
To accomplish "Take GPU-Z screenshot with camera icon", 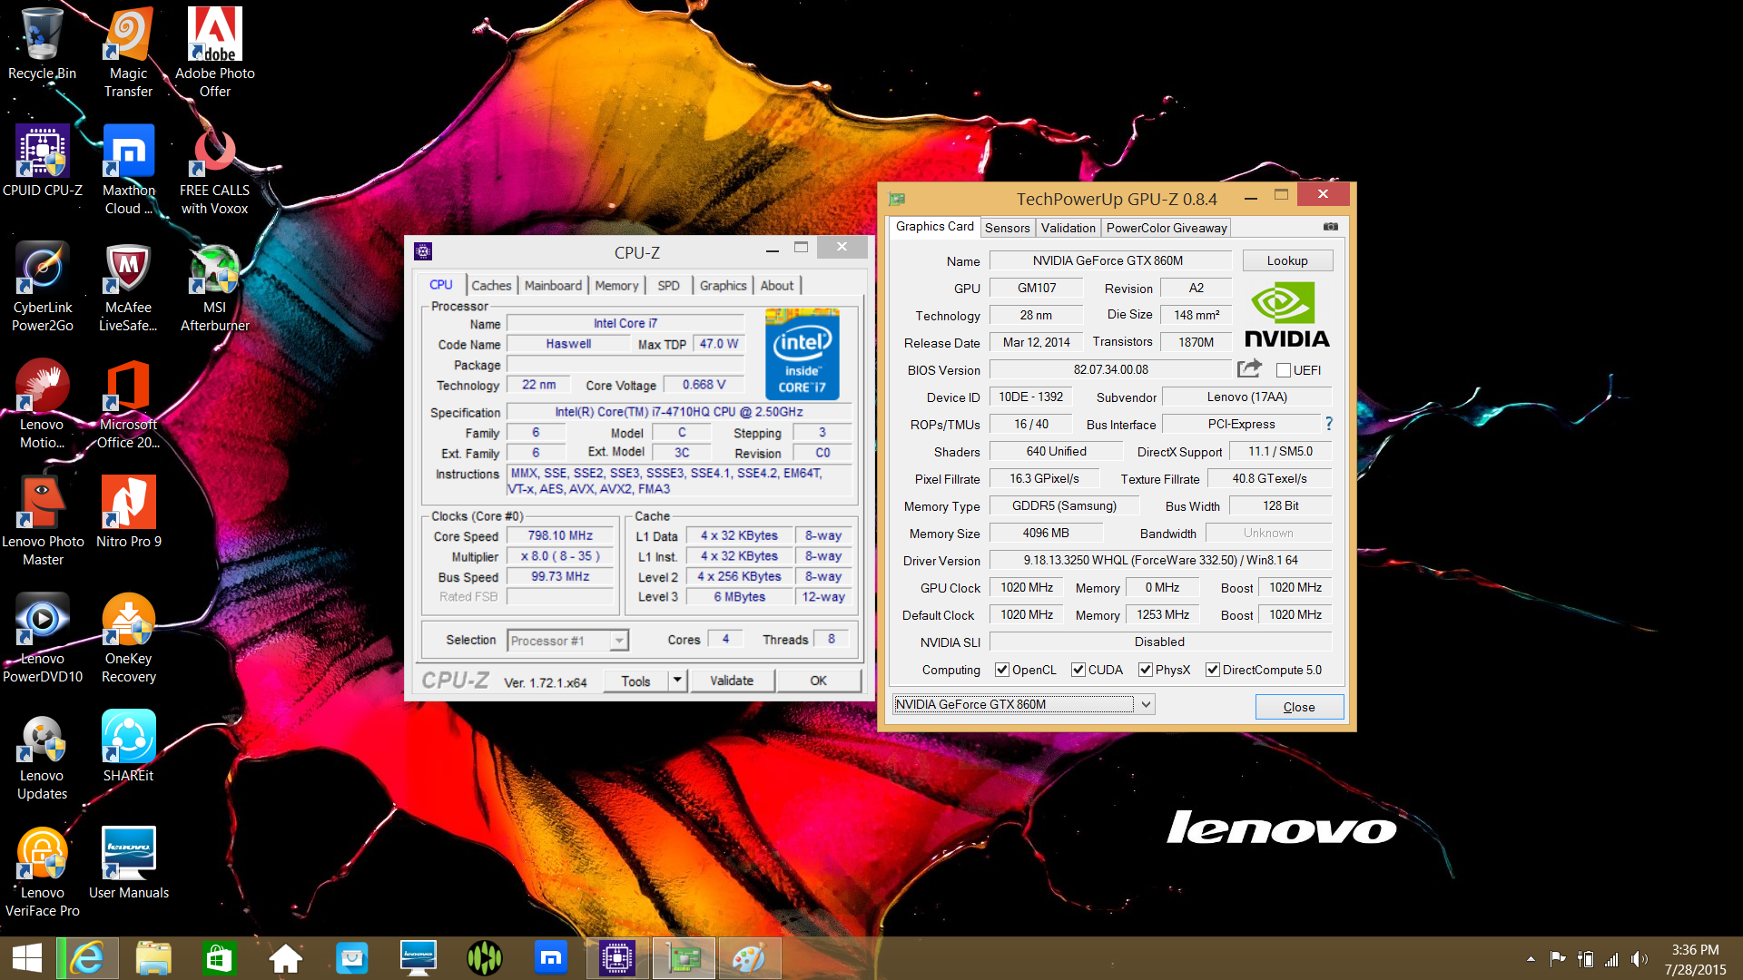I will (1330, 227).
